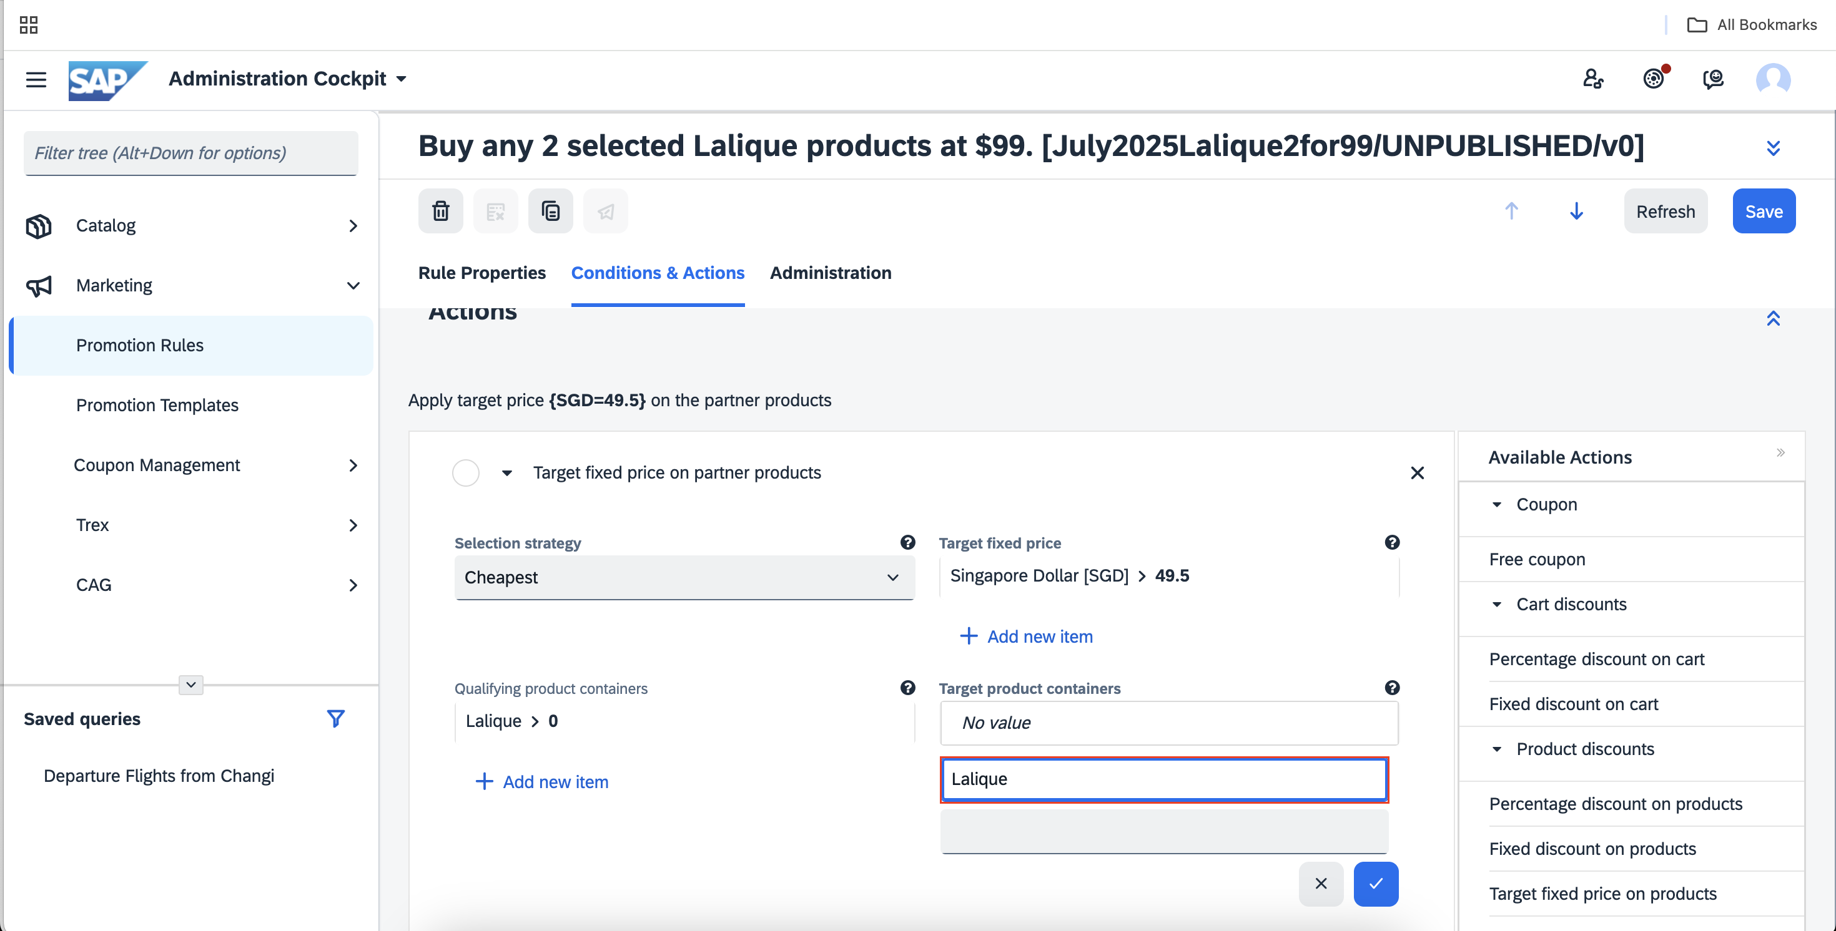Click the No value container field
This screenshot has width=1836, height=931.
click(1168, 723)
